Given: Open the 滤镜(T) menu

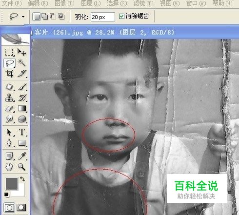Looking at the screenshot, I should pyautogui.click(x=143, y=3).
